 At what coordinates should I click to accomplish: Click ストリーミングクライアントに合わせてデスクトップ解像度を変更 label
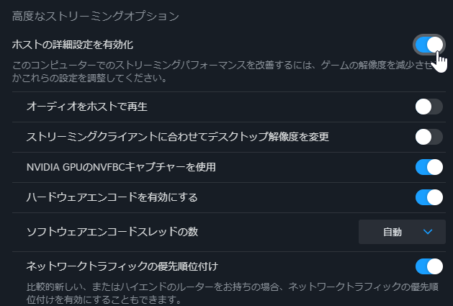(x=178, y=137)
